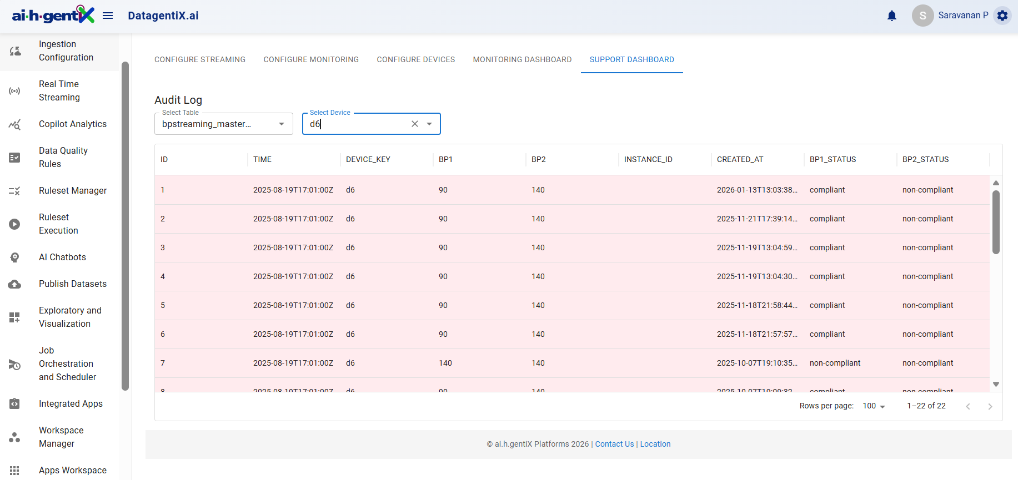Click the user avatar S

tap(922, 16)
